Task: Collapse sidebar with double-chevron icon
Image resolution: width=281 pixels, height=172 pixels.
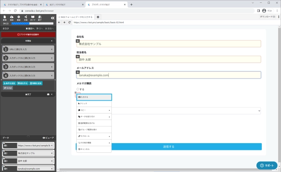Action: click(52, 18)
